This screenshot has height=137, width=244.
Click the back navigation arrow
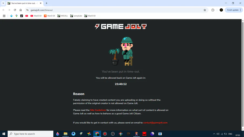[4, 10]
